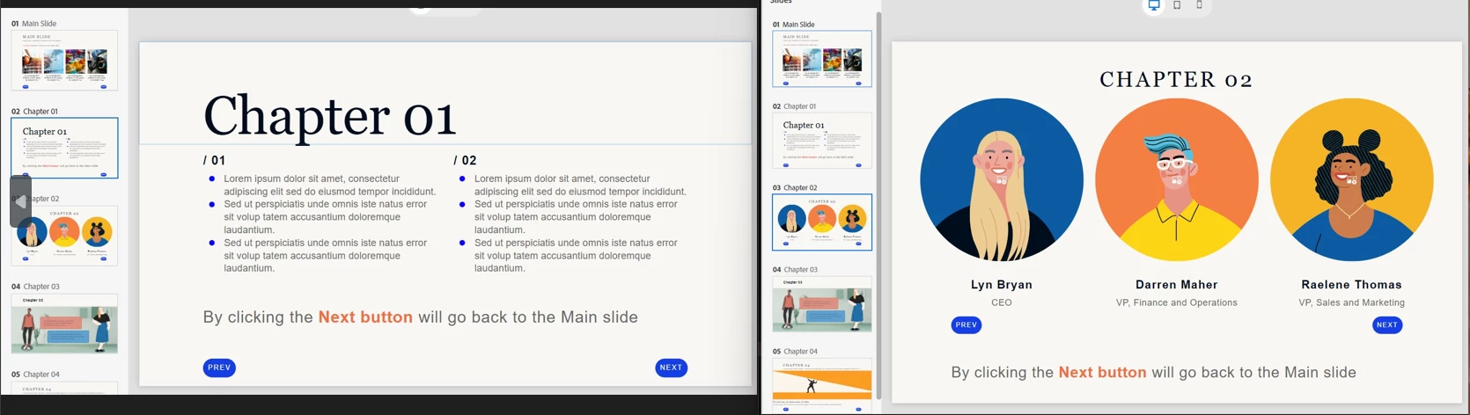Select tablet preview device icon in right window
Viewport: 1470px width, 415px height.
[x=1177, y=5]
